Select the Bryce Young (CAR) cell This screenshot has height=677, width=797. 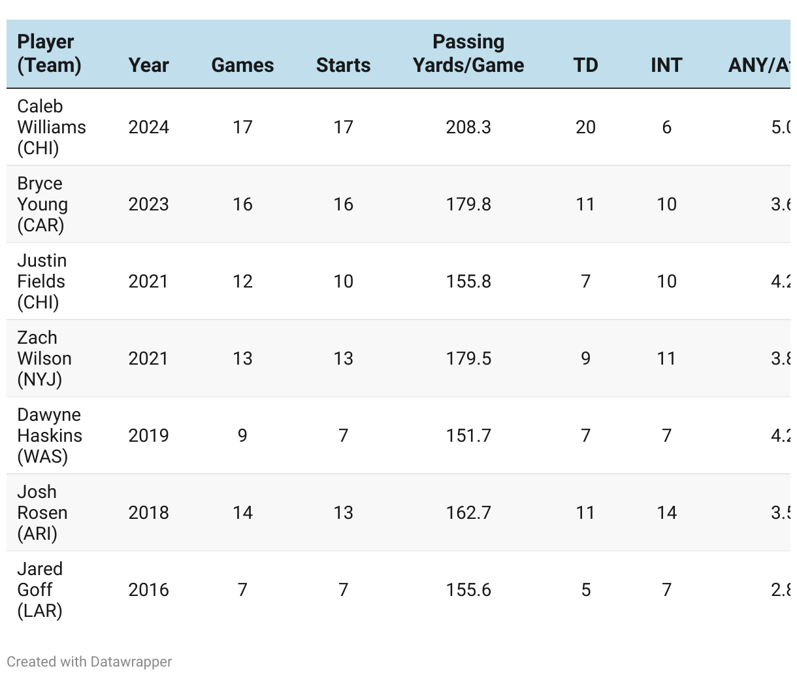(x=42, y=205)
